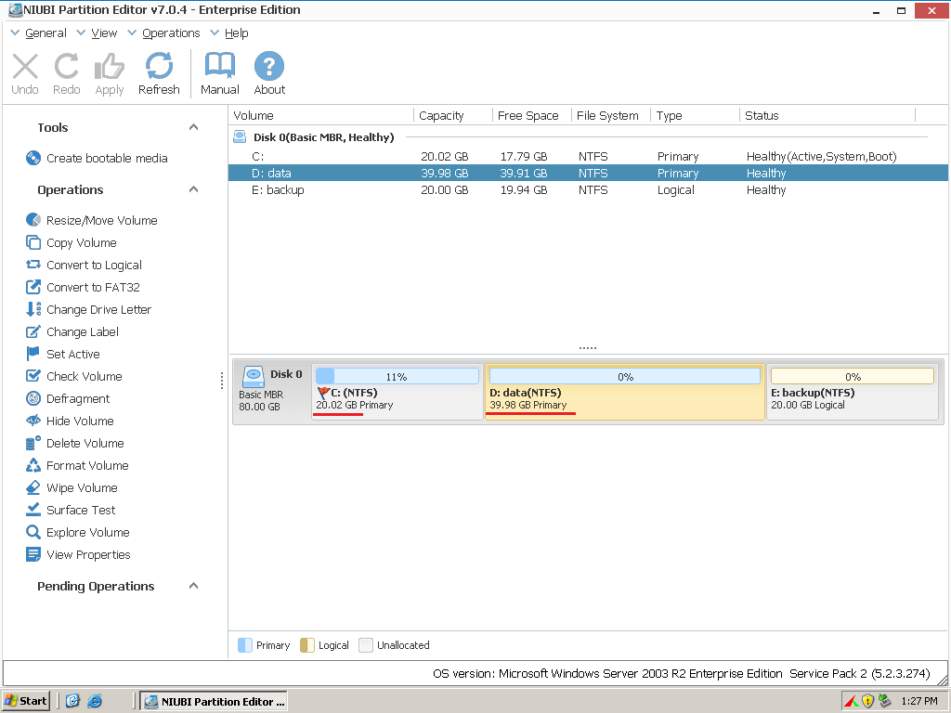The image size is (951, 713).
Task: Sort by File System column header
Action: (611, 115)
